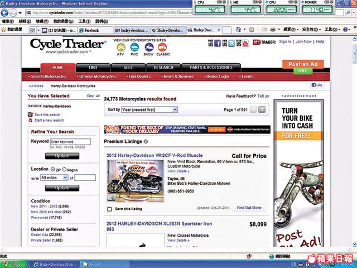Open the Safety toolbar menu
This screenshot has height=268, width=357.
click(311, 30)
